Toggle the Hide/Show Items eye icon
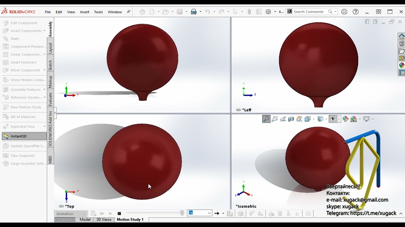This screenshot has height=227, width=405. (x=333, y=119)
